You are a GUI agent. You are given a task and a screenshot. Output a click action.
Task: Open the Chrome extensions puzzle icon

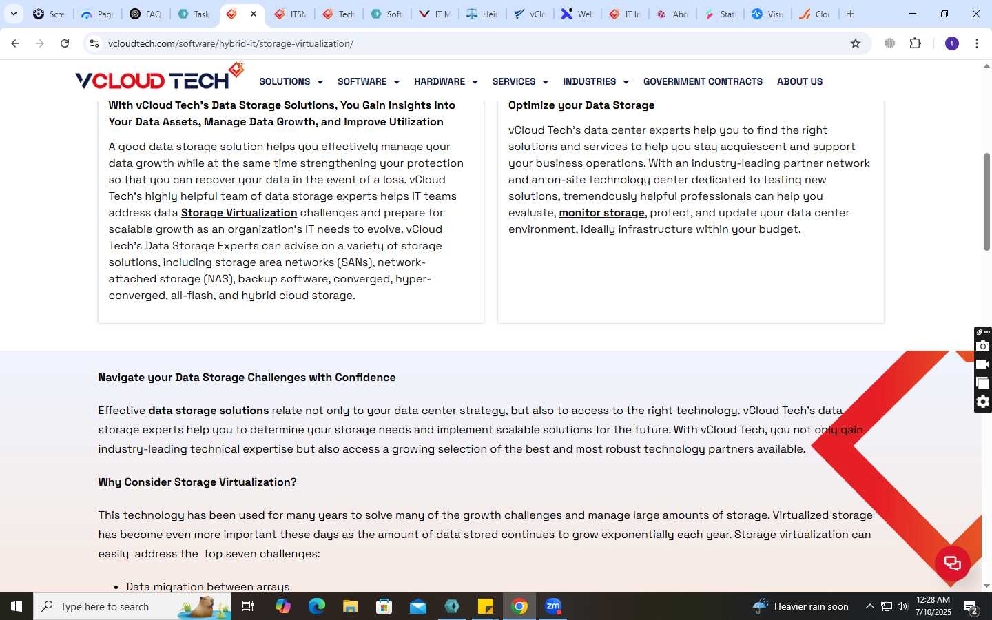point(915,43)
